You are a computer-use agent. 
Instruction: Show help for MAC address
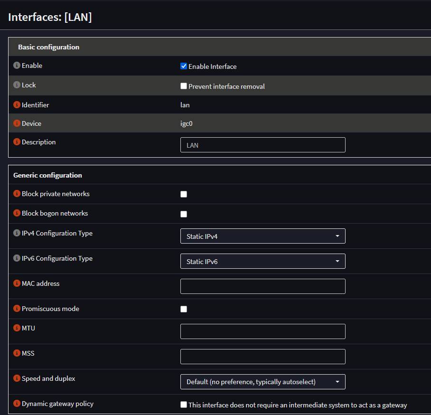[17, 283]
